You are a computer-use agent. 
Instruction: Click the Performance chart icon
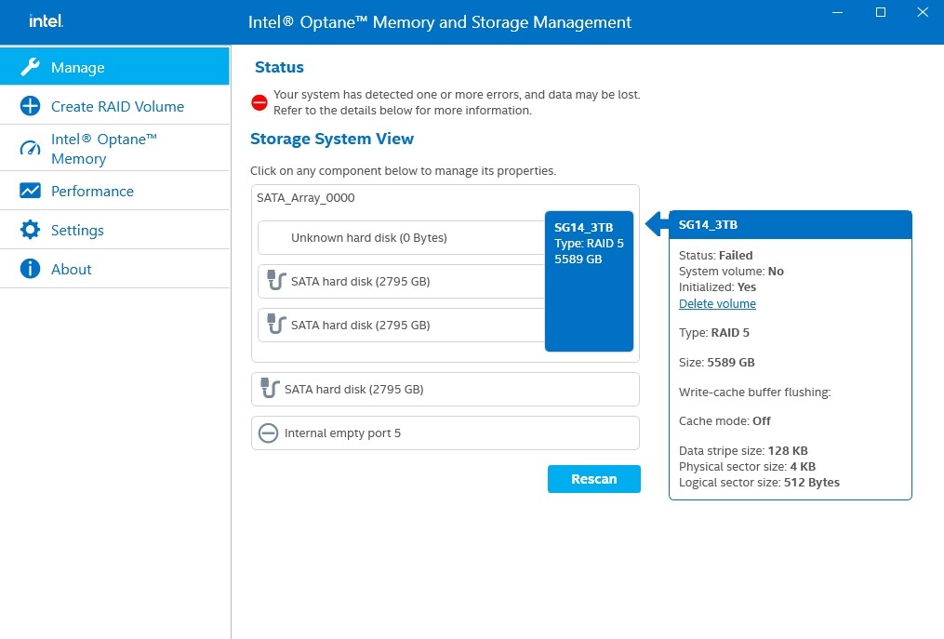tap(30, 191)
